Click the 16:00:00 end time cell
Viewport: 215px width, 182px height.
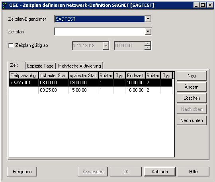135,90
